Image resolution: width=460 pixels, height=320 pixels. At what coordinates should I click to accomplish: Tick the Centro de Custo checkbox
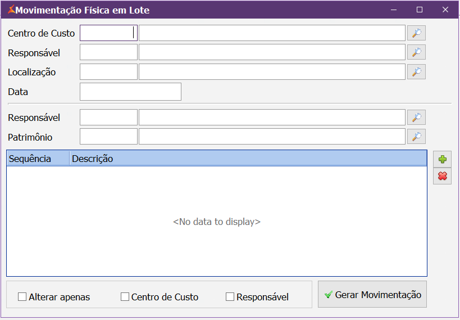[125, 297]
